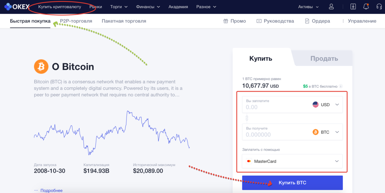Viewport: 385px width, 193px height.
Task: Click the Подробнее link
Action: (x=51, y=190)
